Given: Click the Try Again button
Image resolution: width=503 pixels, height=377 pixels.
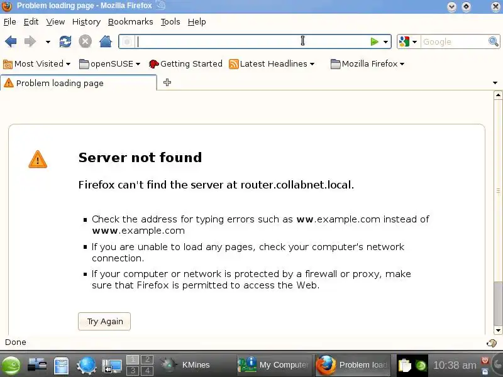Looking at the screenshot, I should (x=104, y=321).
